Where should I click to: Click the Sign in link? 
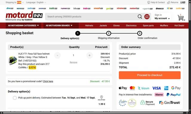(x=158, y=15)
